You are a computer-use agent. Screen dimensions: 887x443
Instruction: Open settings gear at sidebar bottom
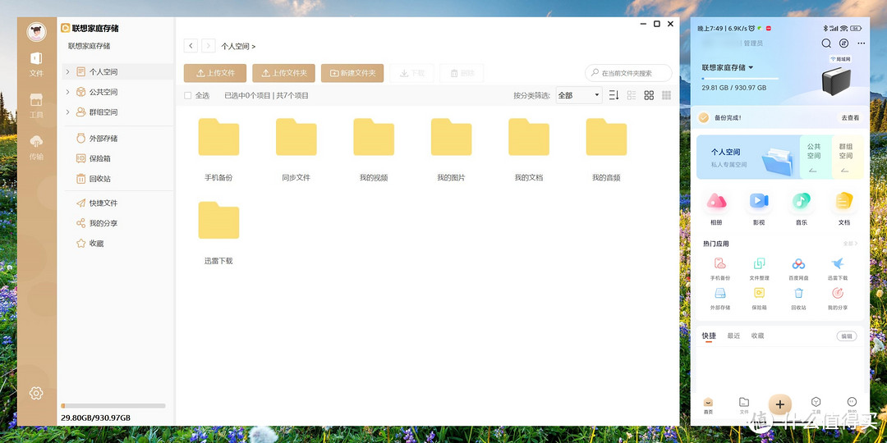pyautogui.click(x=36, y=393)
